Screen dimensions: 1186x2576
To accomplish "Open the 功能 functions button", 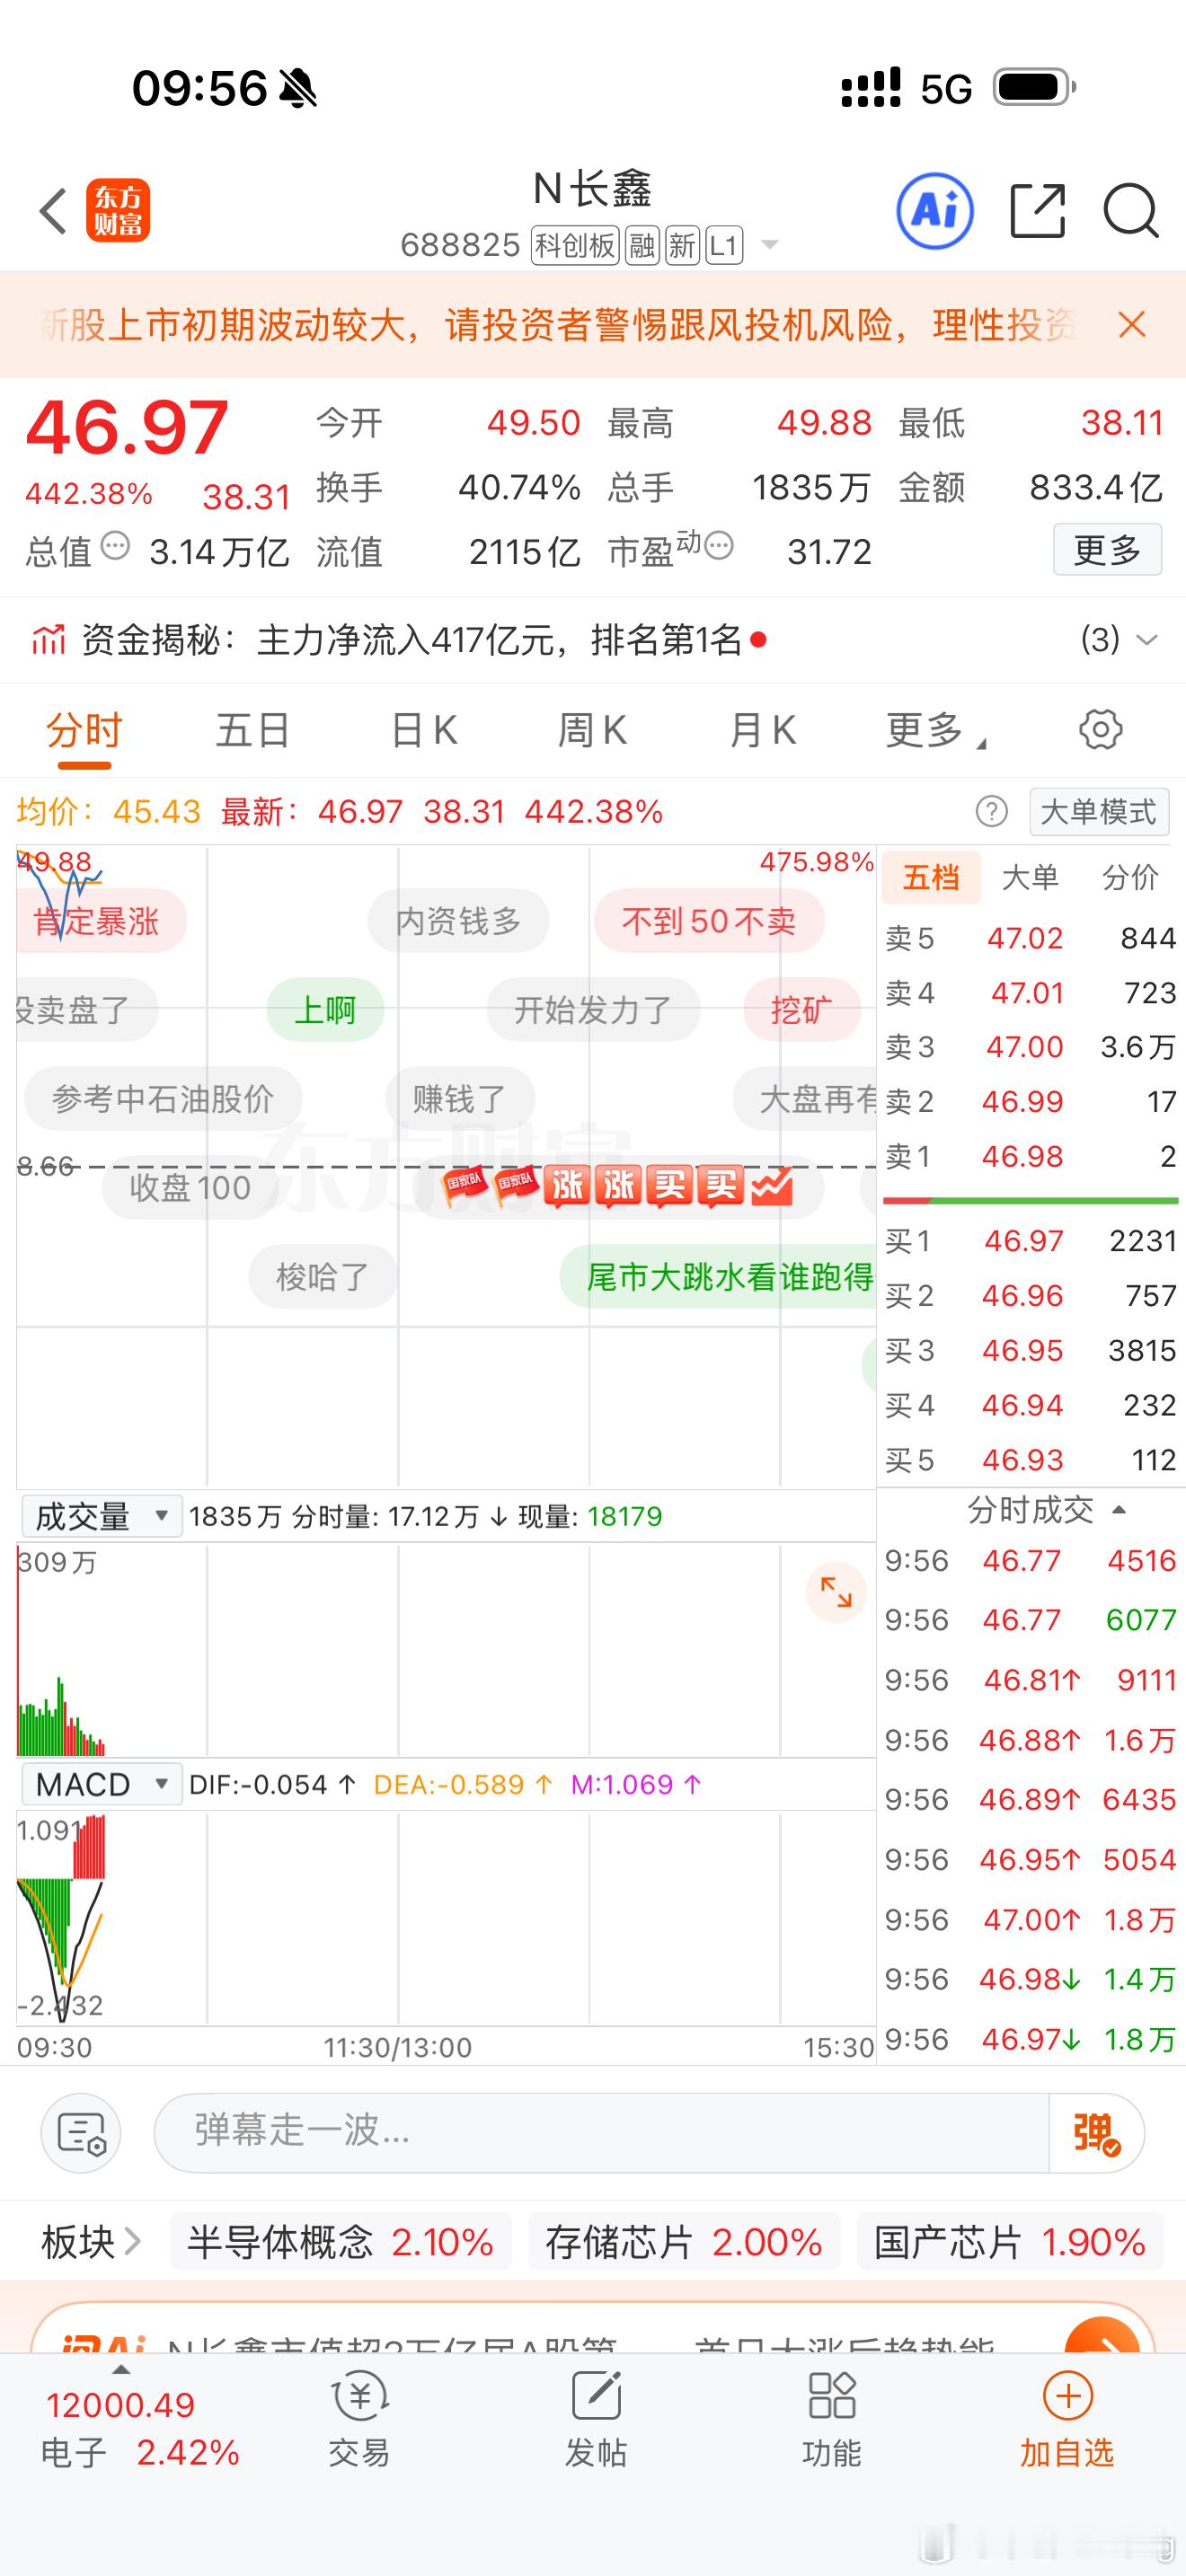I will (831, 2421).
